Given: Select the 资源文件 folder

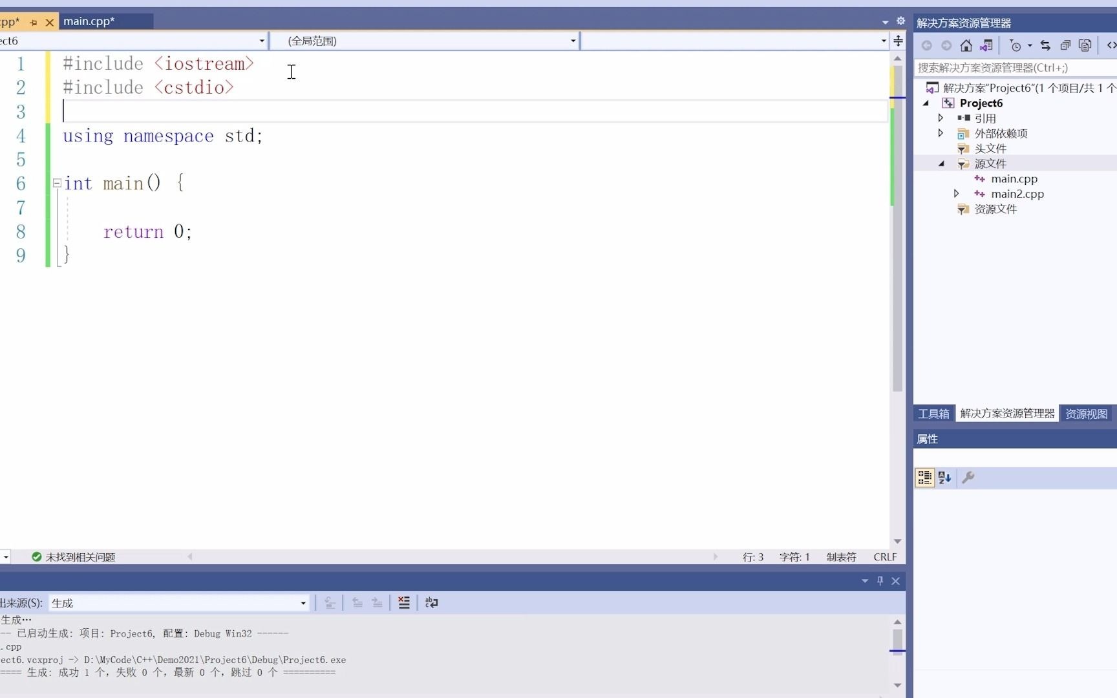Looking at the screenshot, I should pyautogui.click(x=995, y=209).
